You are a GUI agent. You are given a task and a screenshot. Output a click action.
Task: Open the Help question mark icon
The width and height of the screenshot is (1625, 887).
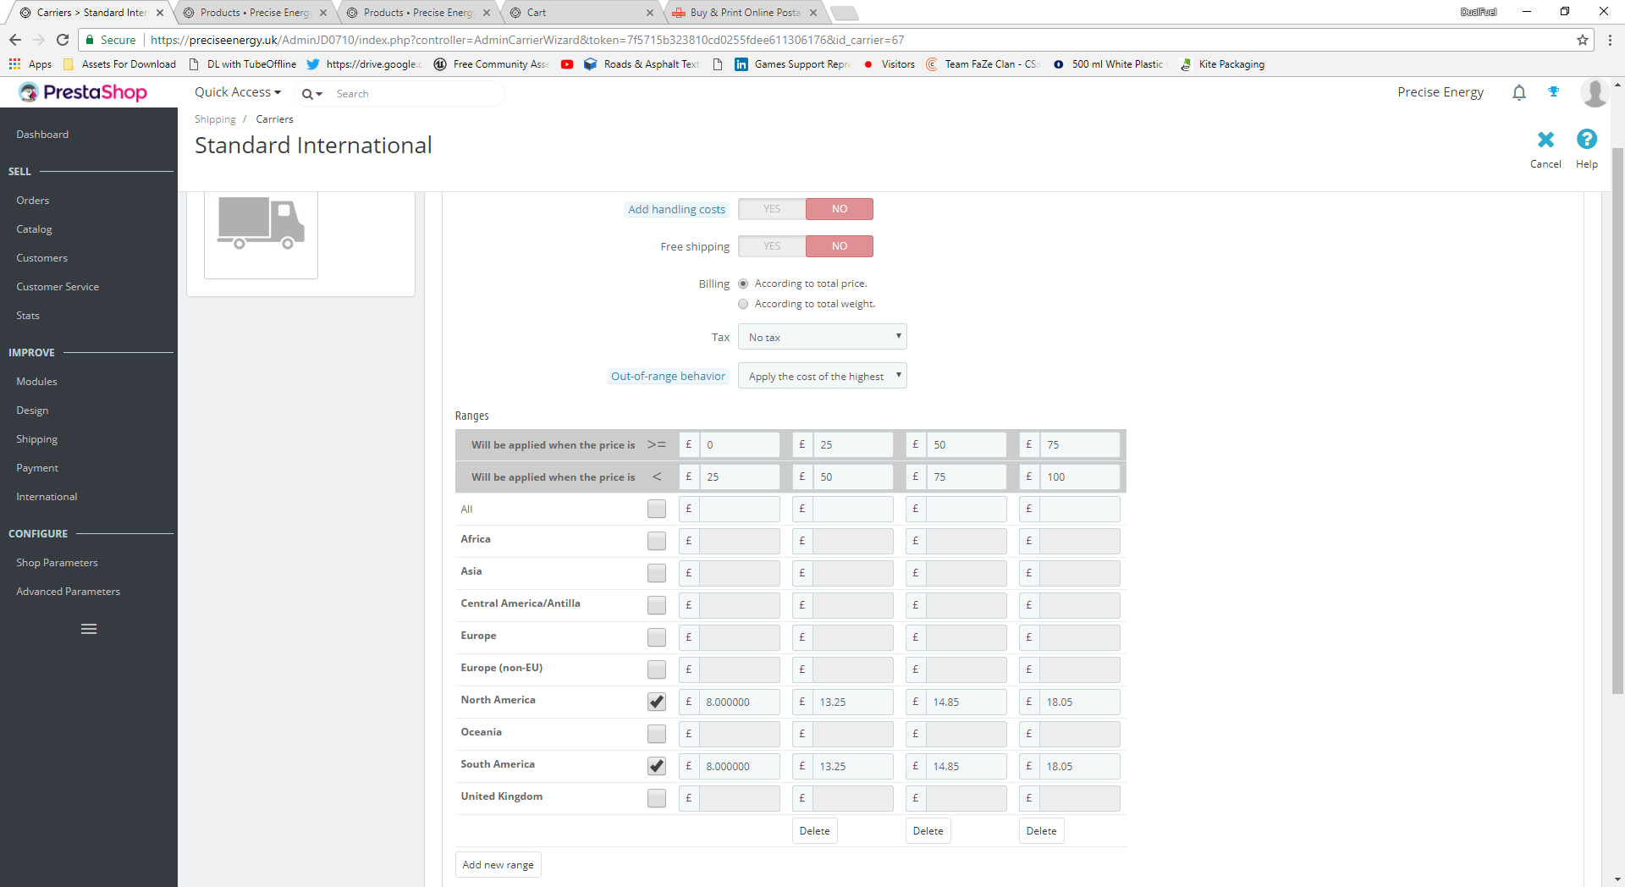(x=1587, y=139)
